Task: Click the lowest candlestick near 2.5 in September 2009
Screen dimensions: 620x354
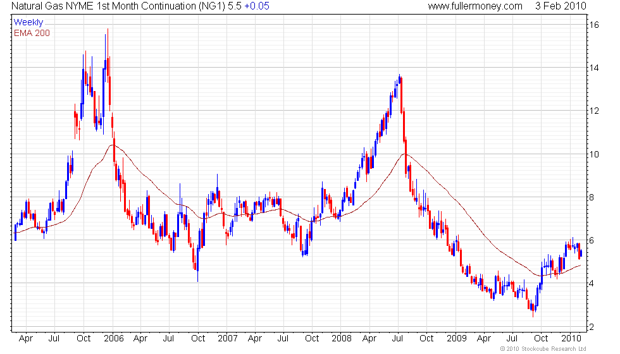Action: [x=533, y=308]
